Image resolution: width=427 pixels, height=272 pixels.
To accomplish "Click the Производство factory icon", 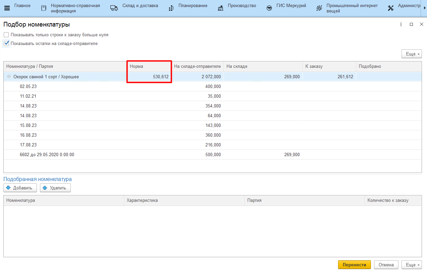I will click(x=220, y=8).
